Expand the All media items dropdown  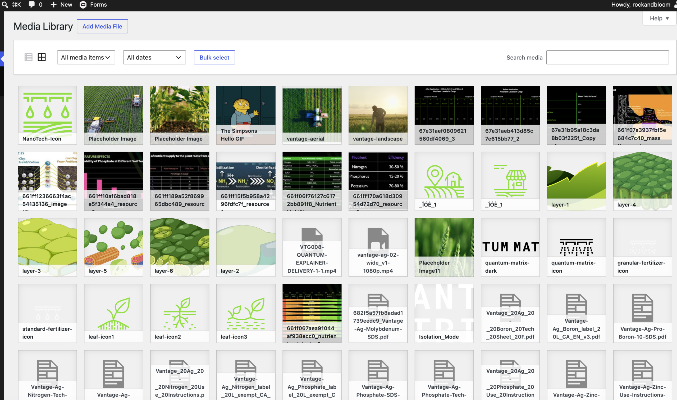pos(86,57)
